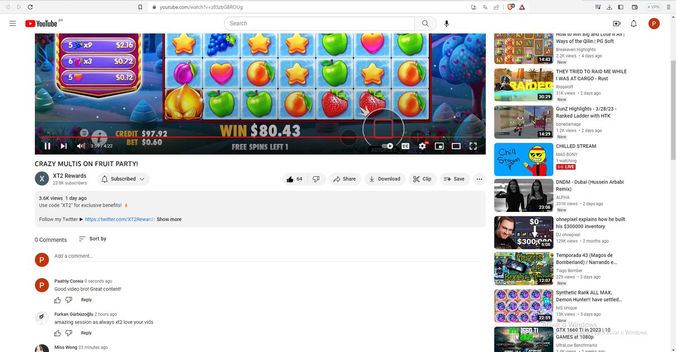Open the YouTube guide hamburger menu
The image size is (676, 352).
click(12, 23)
